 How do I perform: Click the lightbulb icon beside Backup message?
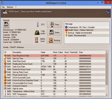pos(66,33)
